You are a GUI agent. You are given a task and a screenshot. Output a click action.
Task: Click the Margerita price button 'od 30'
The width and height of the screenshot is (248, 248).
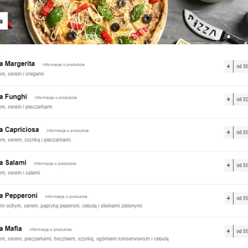coord(241,66)
